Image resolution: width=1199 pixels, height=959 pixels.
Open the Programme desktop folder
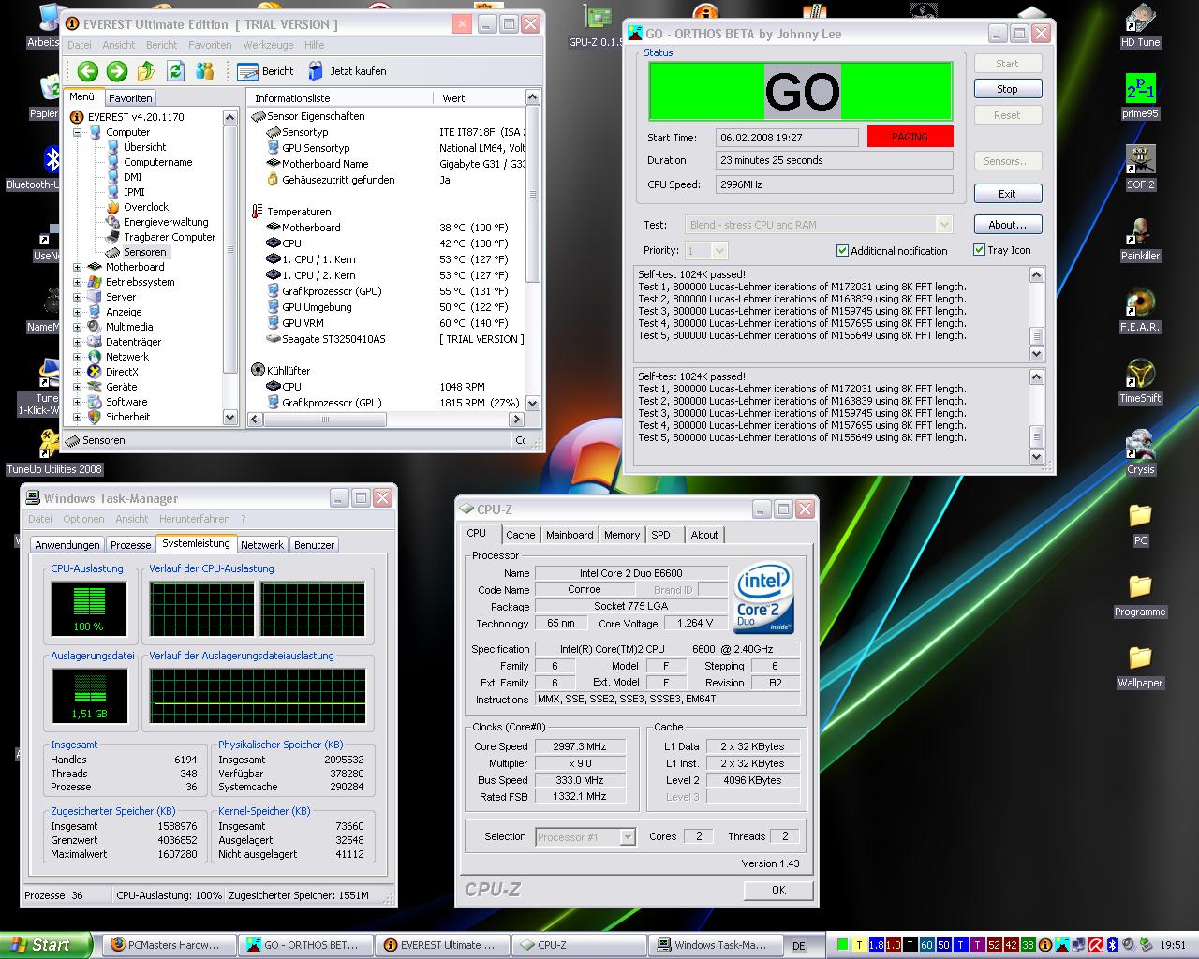point(1140,596)
